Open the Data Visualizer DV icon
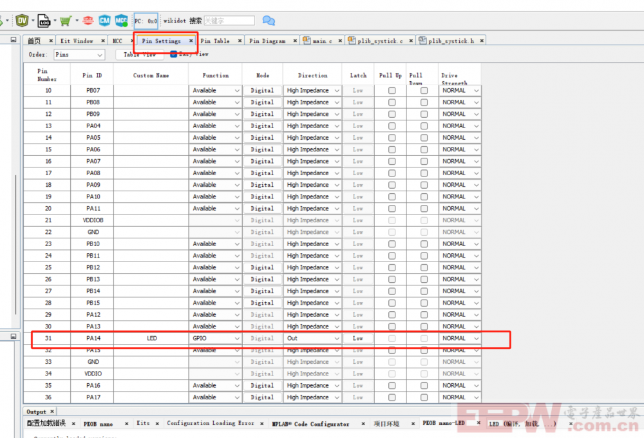644x438 pixels. pyautogui.click(x=22, y=20)
